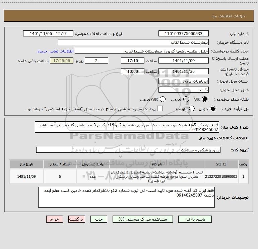Click the request creator field خلیل عظیمی

[x=142, y=51]
